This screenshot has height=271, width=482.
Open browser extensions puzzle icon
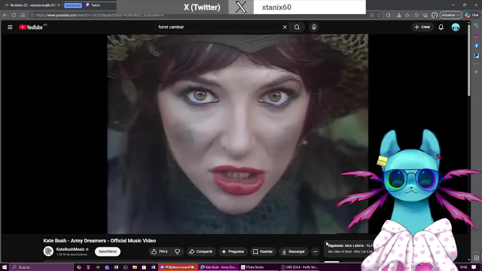[388, 15]
